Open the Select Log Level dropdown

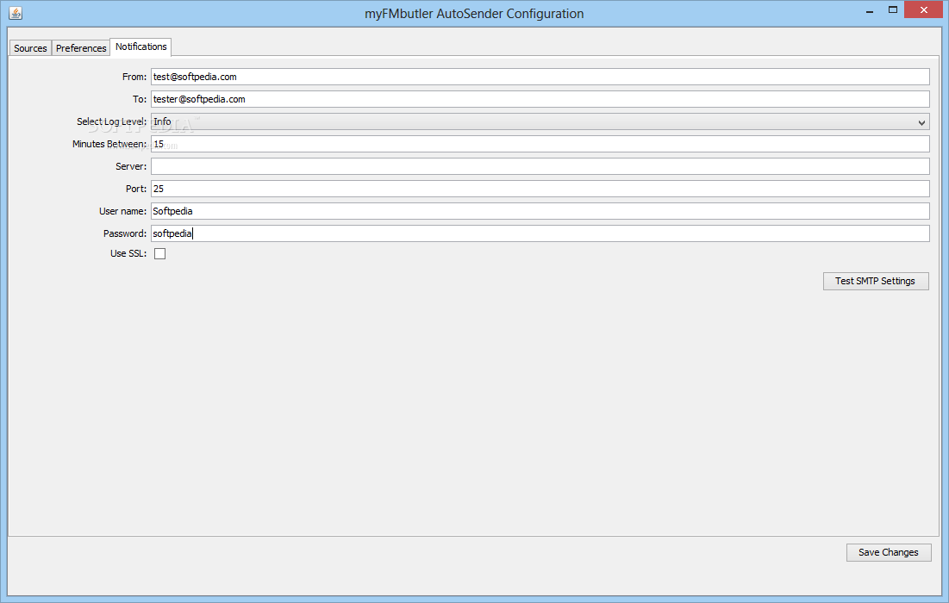[x=540, y=121]
